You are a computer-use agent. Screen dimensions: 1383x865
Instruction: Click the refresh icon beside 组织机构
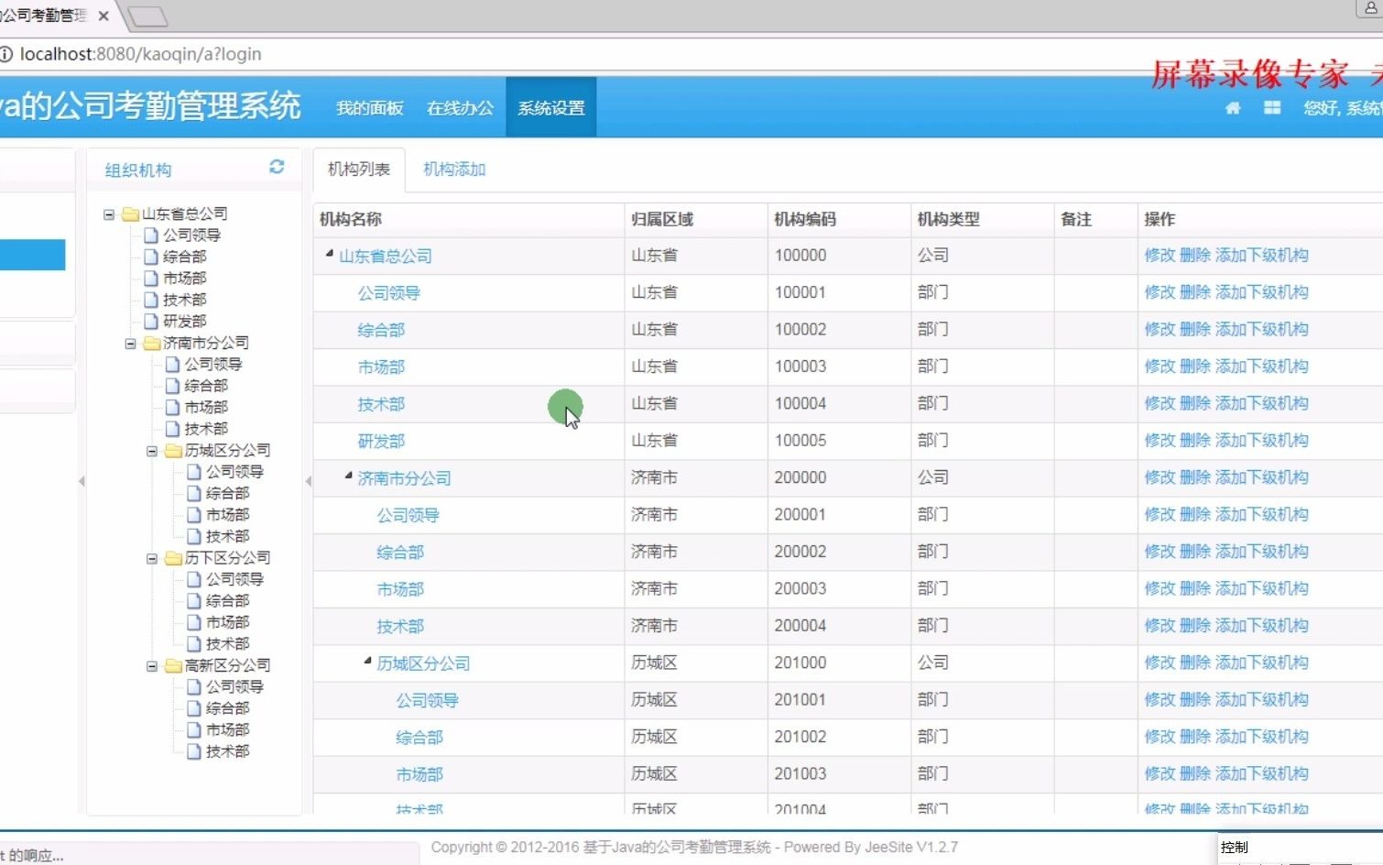pyautogui.click(x=277, y=167)
